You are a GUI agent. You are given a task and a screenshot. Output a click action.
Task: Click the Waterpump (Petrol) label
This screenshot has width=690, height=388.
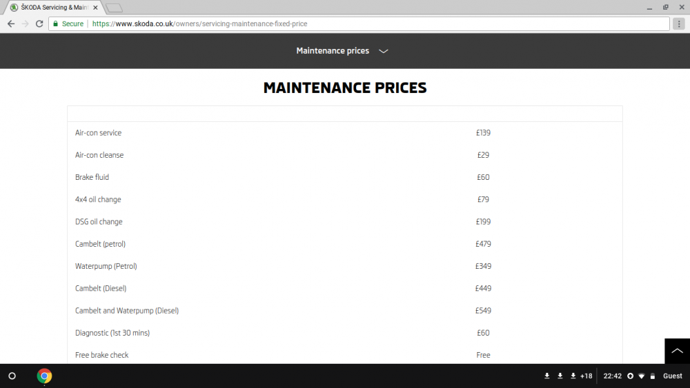pyautogui.click(x=106, y=266)
